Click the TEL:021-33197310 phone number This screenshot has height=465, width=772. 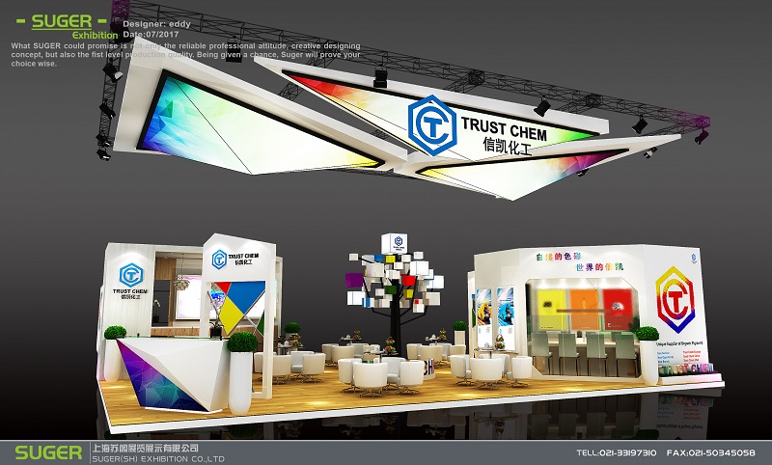pos(616,452)
